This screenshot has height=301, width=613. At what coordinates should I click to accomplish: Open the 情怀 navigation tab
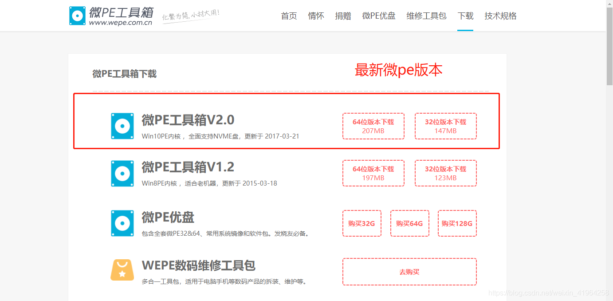click(316, 16)
